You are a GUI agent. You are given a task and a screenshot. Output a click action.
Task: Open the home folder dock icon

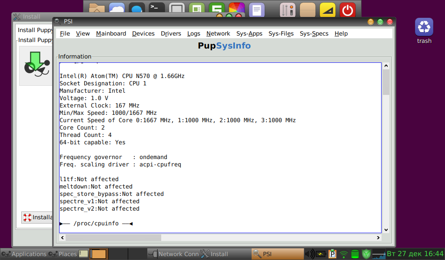[97, 9]
